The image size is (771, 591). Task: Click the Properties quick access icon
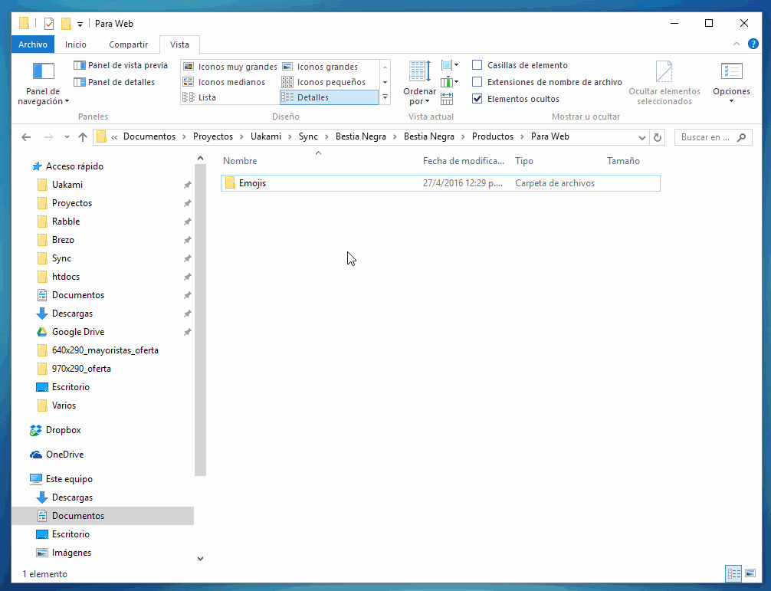tap(49, 24)
